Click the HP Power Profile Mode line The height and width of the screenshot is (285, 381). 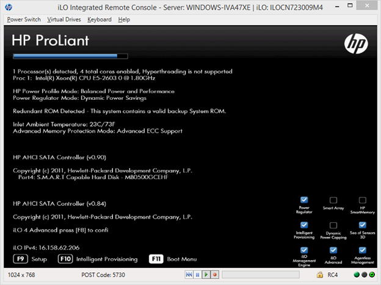(93, 91)
